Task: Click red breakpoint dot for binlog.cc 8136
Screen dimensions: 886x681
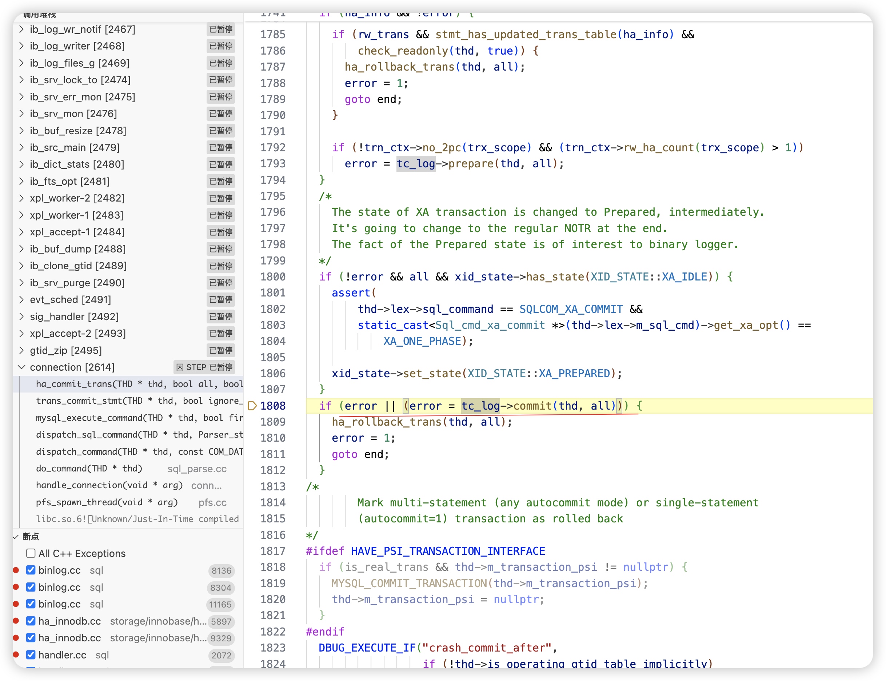Action: (16, 570)
